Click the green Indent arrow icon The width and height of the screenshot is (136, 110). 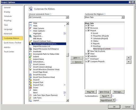[x=30, y=57]
